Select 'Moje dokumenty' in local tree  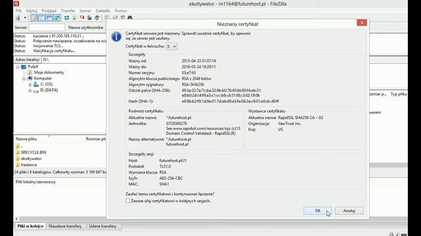[49, 73]
